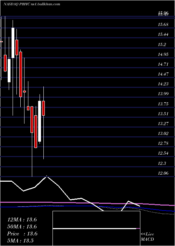The image size is (175, 246).
Task: Click the 15.44 price axis label
Action: point(163,34)
